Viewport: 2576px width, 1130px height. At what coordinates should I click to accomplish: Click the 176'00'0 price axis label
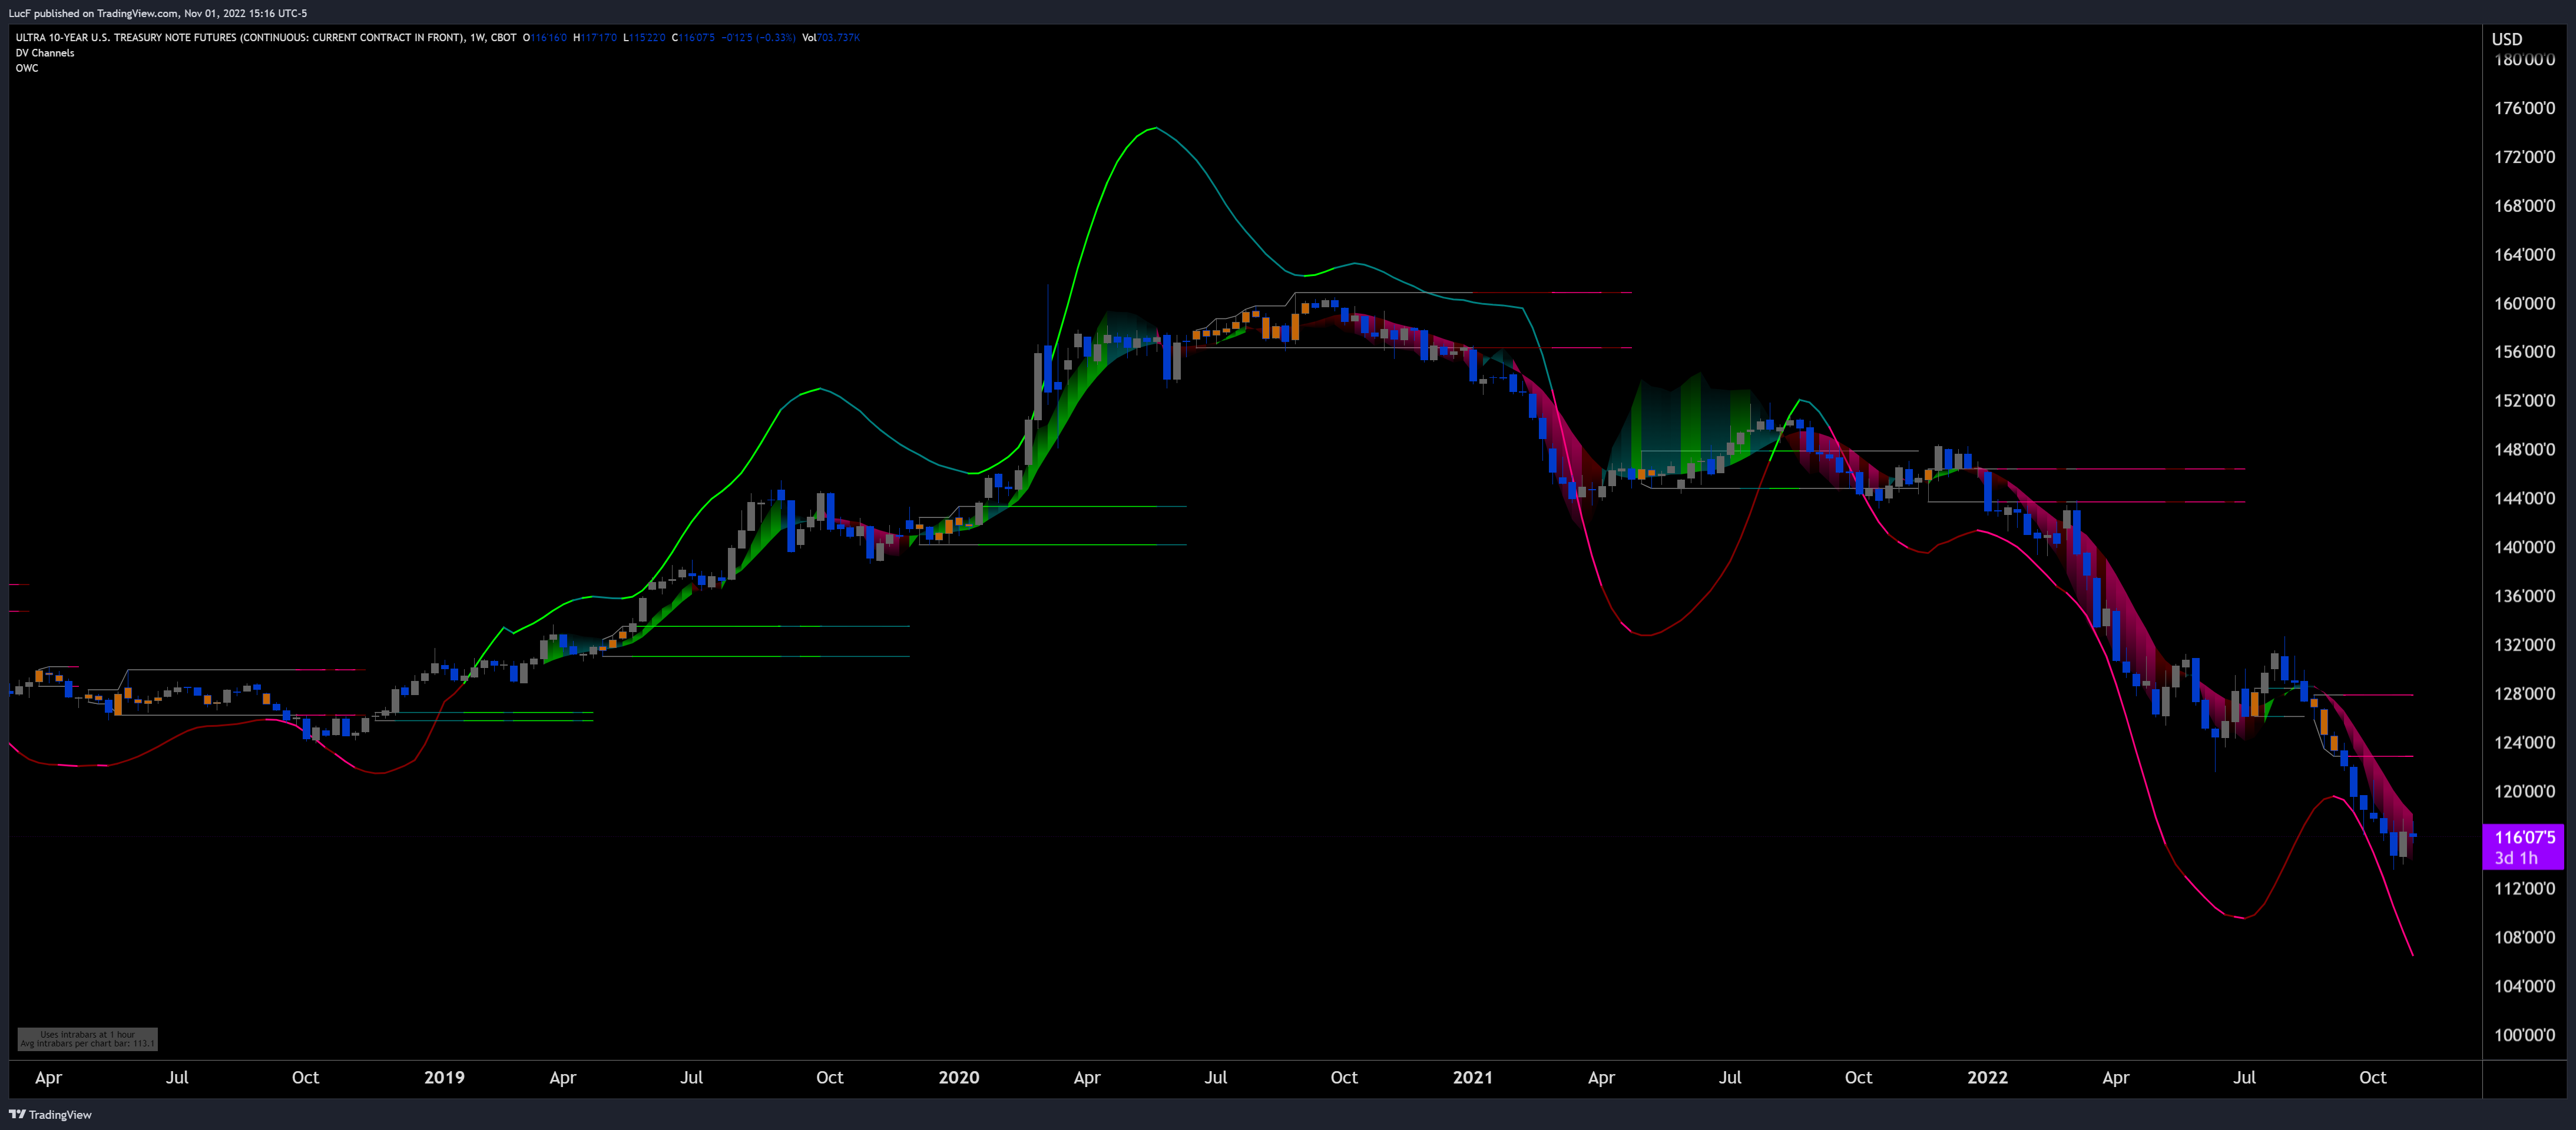[x=2524, y=108]
